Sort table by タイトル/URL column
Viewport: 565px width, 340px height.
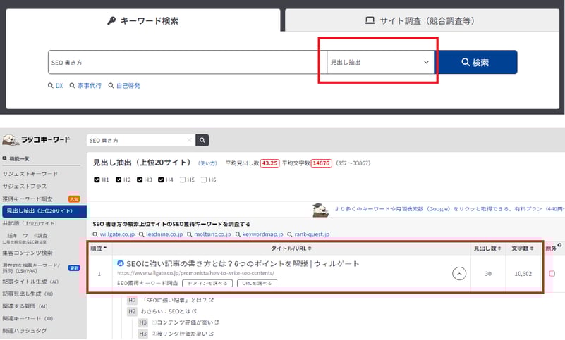[291, 248]
